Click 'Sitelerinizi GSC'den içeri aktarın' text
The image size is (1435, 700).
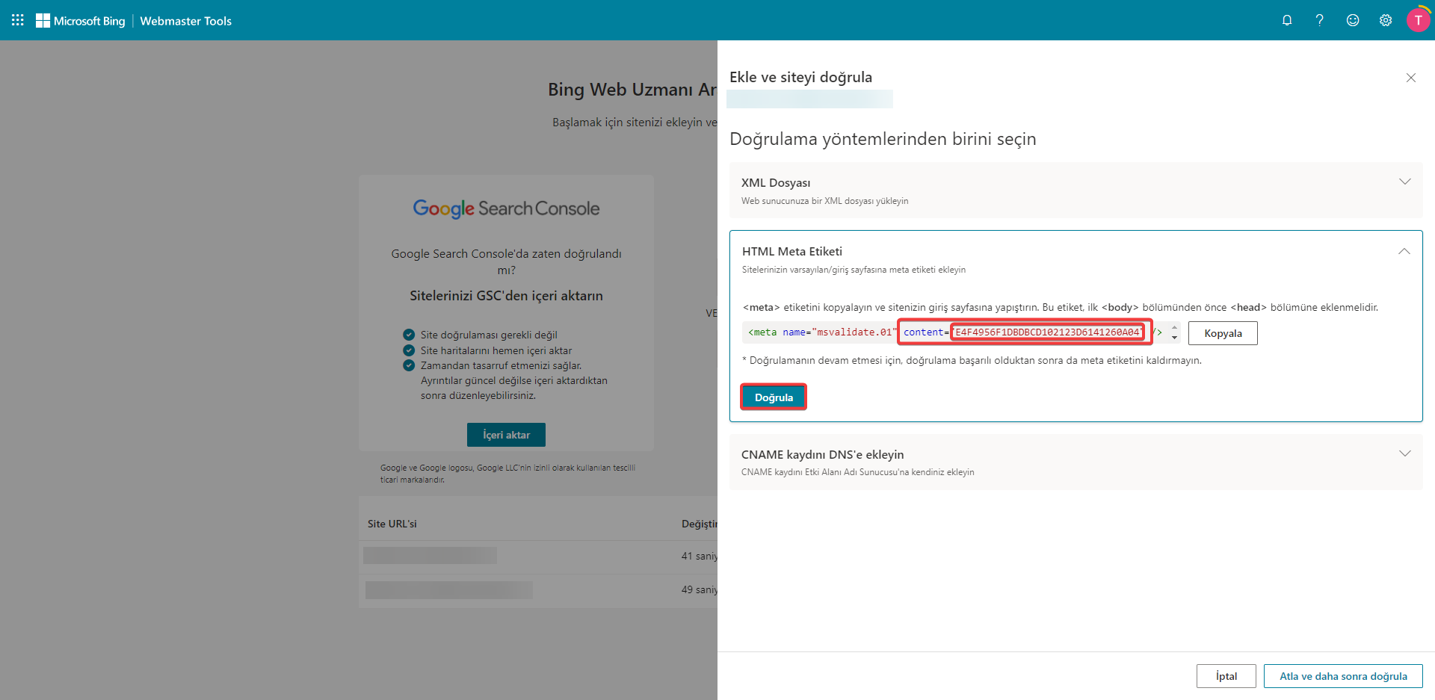pyautogui.click(x=506, y=296)
